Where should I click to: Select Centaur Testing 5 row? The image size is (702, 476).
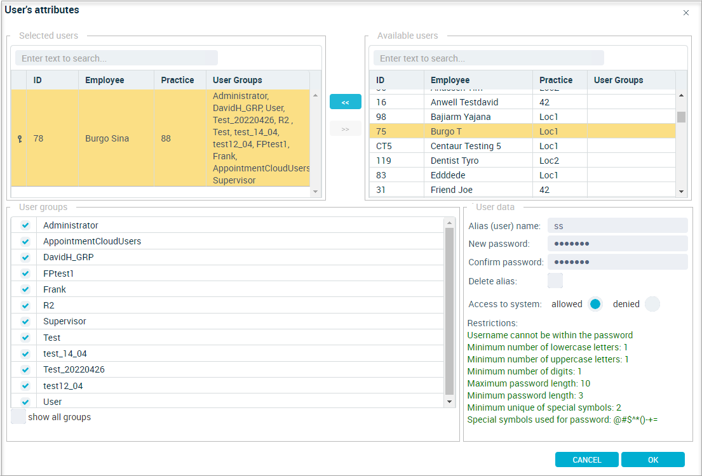coord(522,146)
